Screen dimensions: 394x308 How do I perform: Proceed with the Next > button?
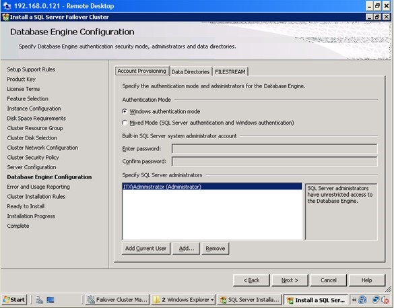pyautogui.click(x=290, y=280)
